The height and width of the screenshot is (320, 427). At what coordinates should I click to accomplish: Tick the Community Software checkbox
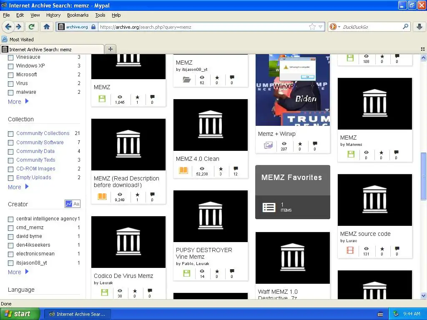10,142
